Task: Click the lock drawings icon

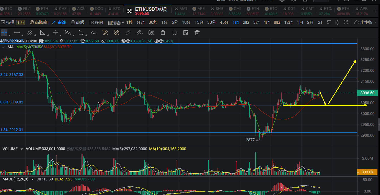Action: 163,33
